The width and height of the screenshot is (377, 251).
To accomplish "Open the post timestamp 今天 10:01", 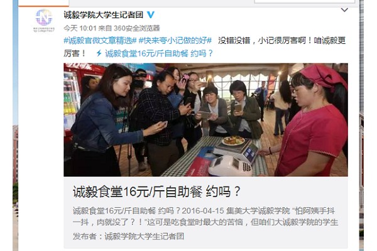I will pos(80,28).
